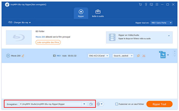This screenshot has width=179, height=111.
Task: Open the save path dropdown arrow
Action: pyautogui.click(x=84, y=104)
